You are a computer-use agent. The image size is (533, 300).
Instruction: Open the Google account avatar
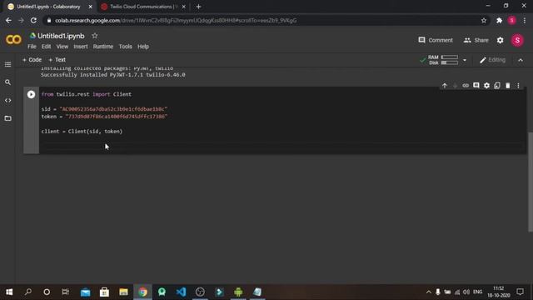pos(517,40)
